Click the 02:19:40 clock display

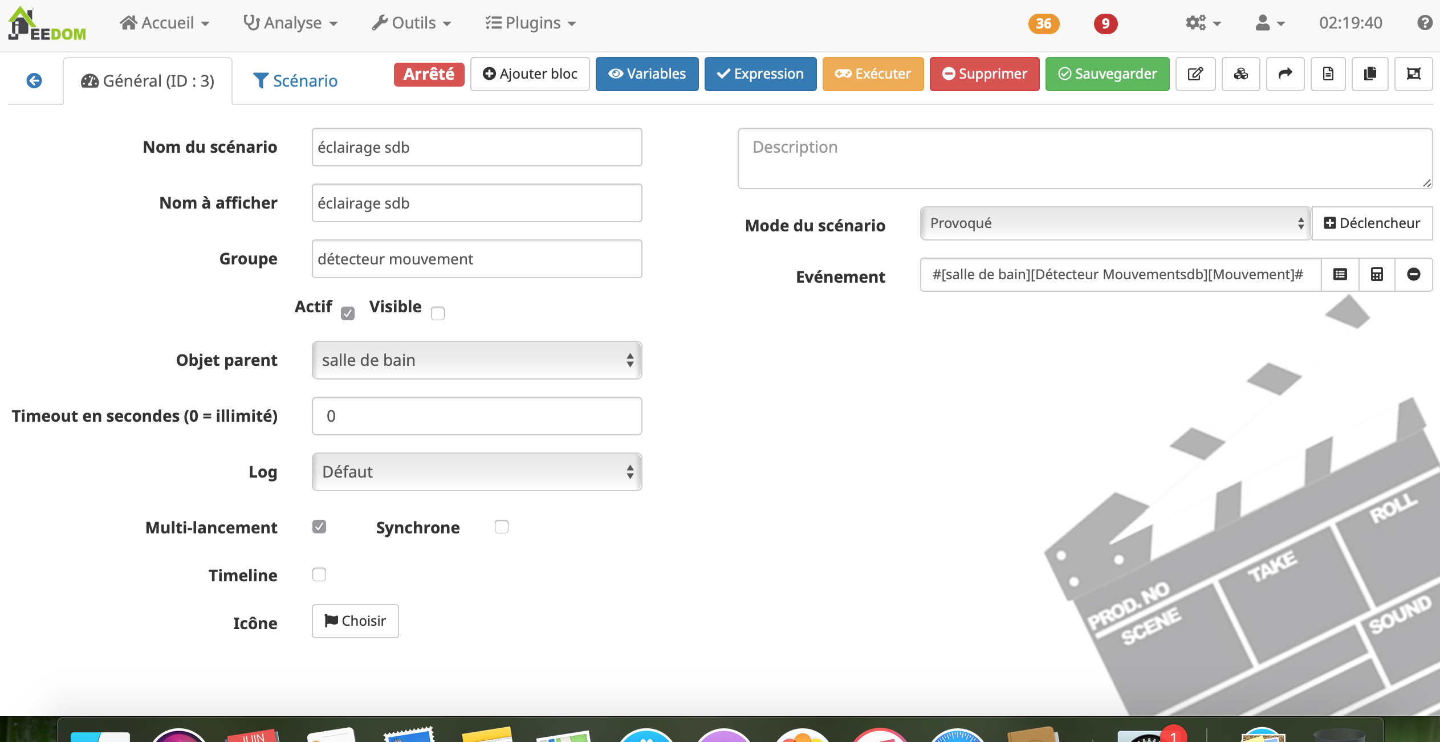1350,23
